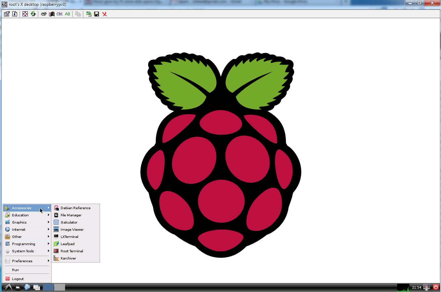Click the Leafpad green leaf icon

point(56,244)
